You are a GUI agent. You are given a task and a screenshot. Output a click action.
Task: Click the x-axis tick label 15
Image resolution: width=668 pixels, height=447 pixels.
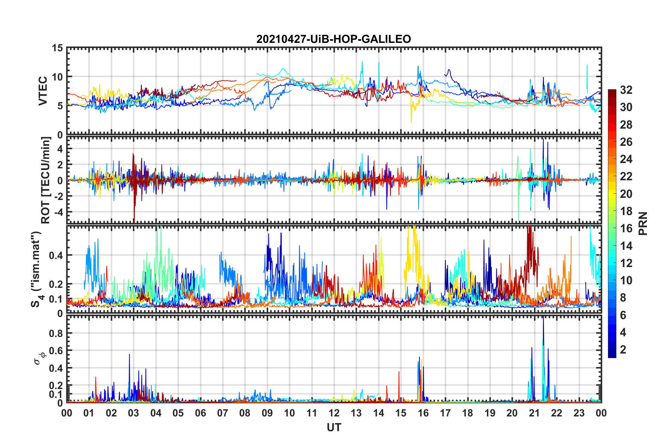[401, 413]
